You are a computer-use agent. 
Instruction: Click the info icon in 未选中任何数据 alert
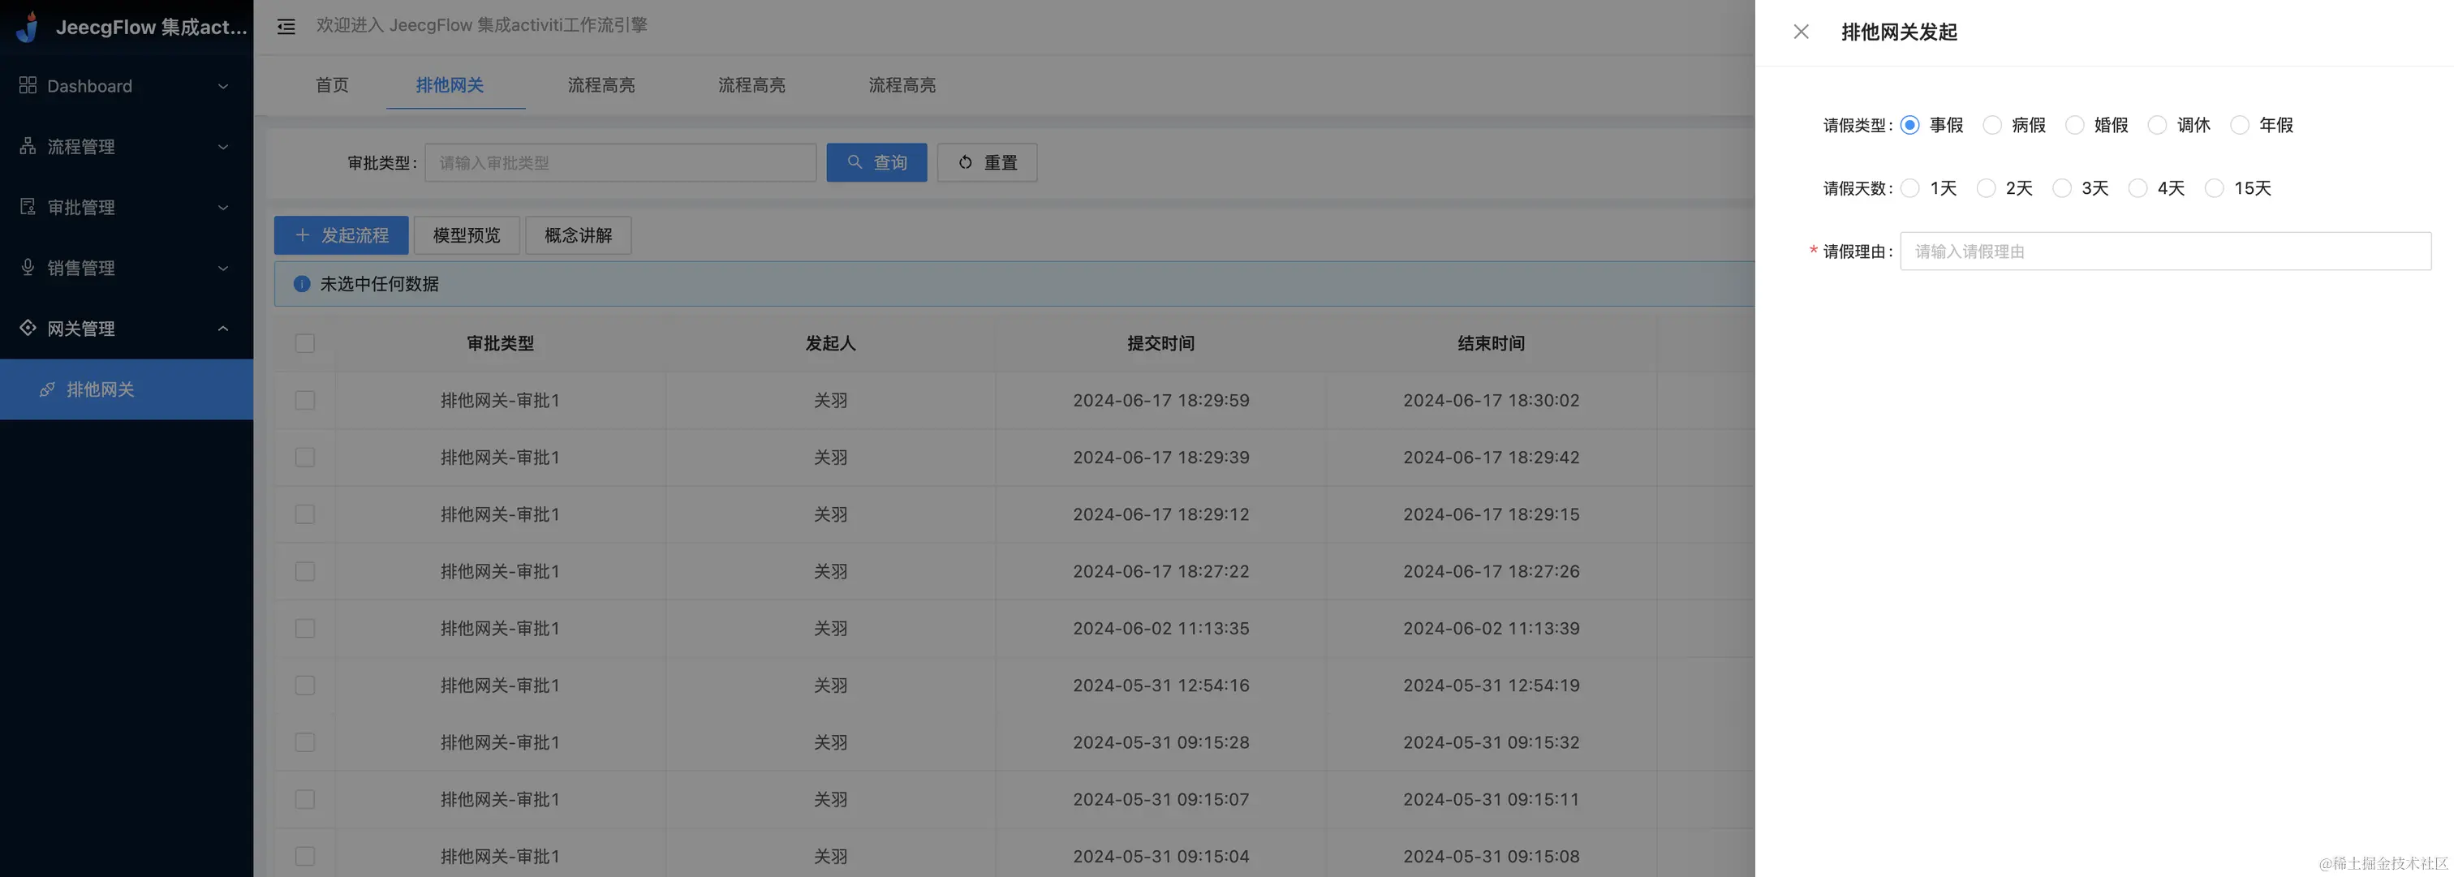(x=302, y=284)
